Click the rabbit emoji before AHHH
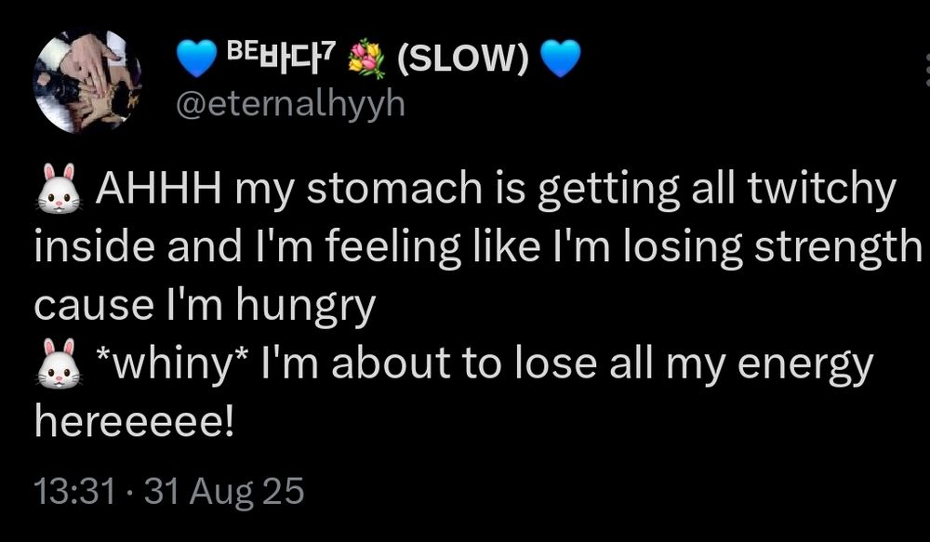The image size is (930, 542). [58, 188]
